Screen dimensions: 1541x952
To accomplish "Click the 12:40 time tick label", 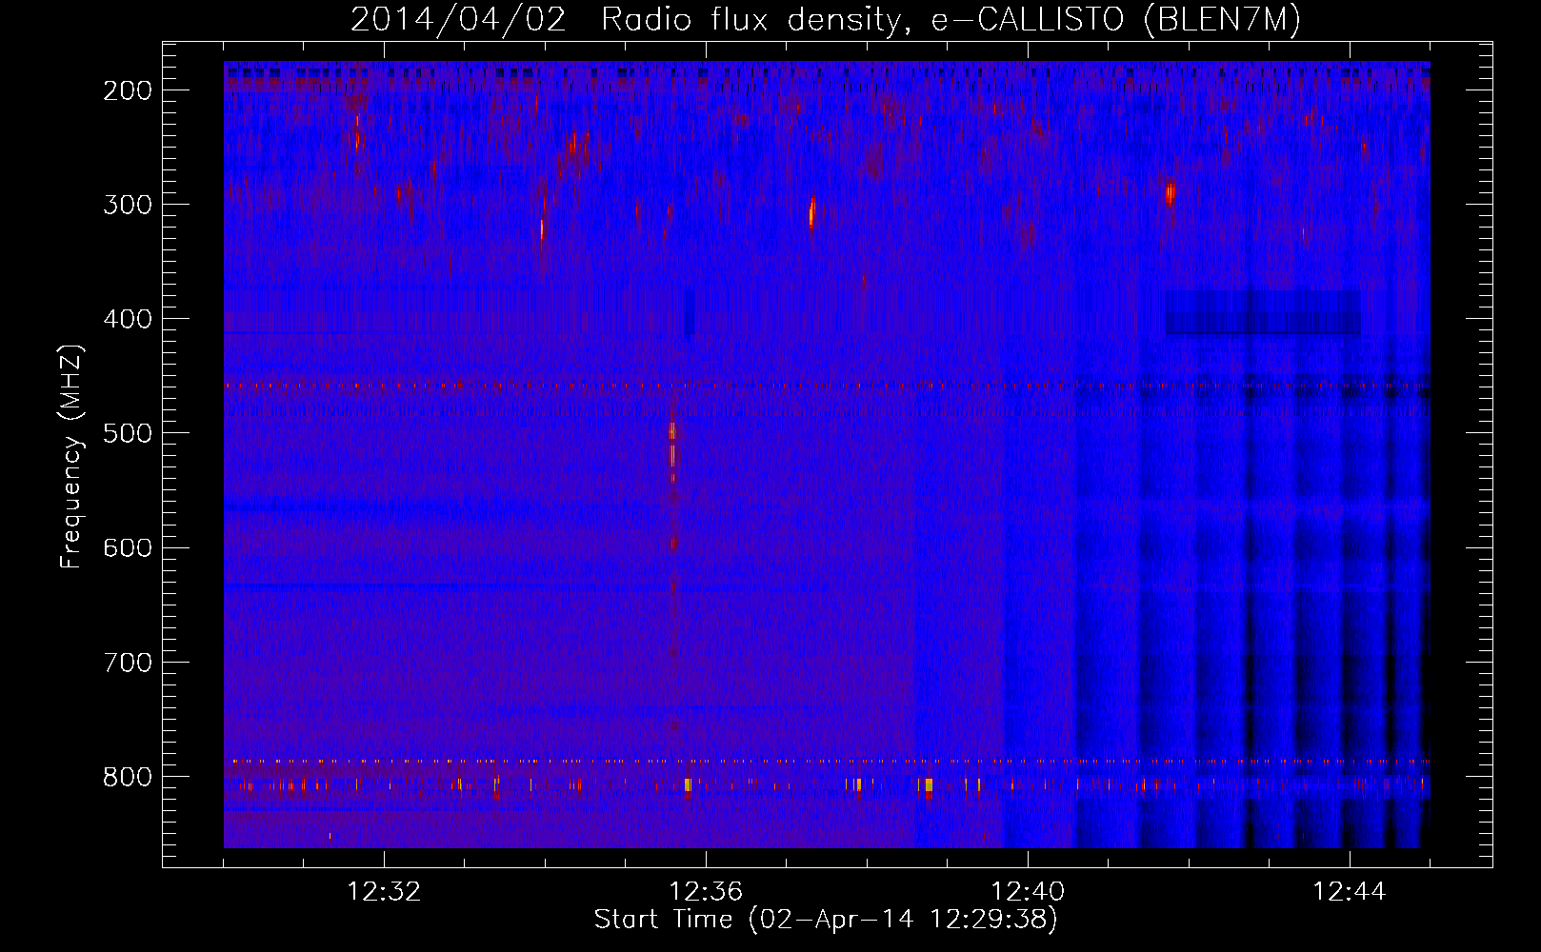I will point(1028,892).
